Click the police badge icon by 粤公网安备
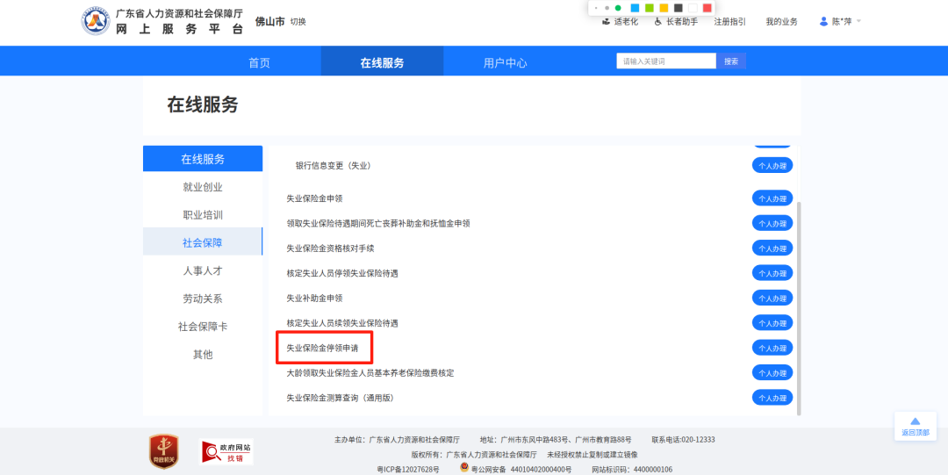This screenshot has width=948, height=475. pyautogui.click(x=464, y=468)
